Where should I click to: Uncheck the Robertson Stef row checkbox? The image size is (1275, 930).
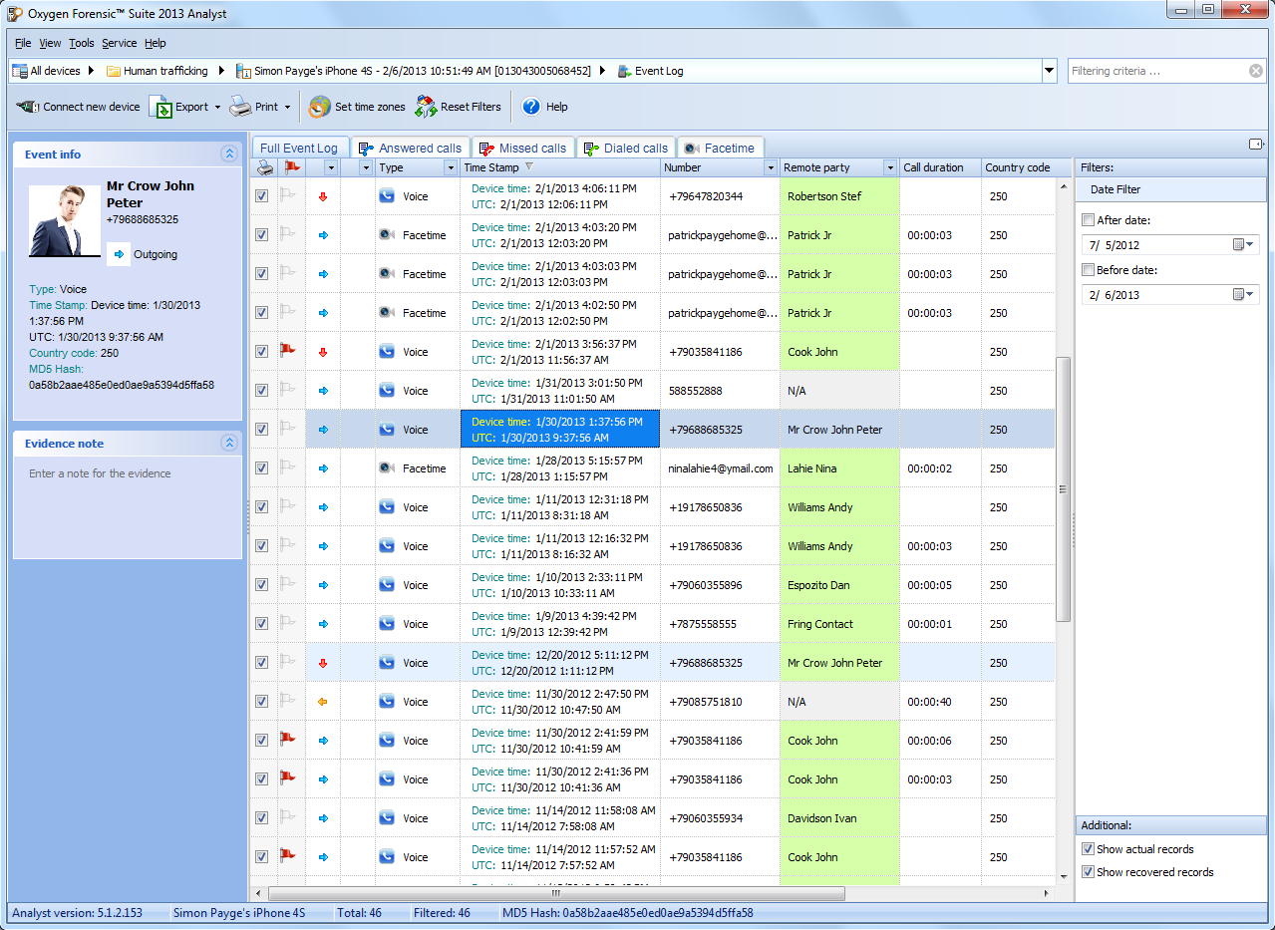[x=261, y=196]
